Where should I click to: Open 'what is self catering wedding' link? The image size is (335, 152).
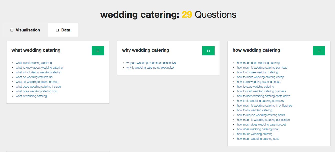pyautogui.click(x=34, y=63)
